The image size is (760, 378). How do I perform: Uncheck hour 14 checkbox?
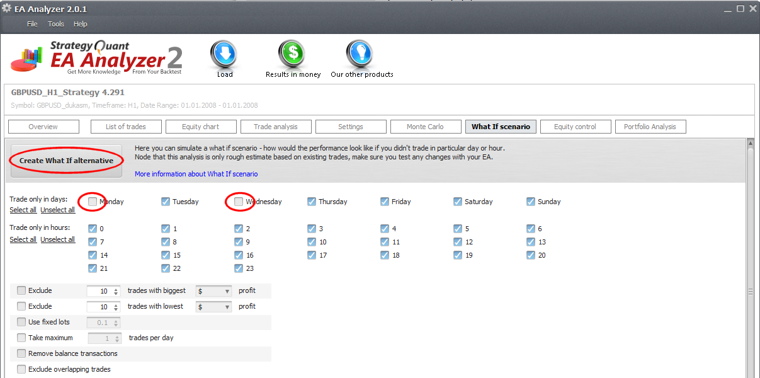(x=93, y=255)
